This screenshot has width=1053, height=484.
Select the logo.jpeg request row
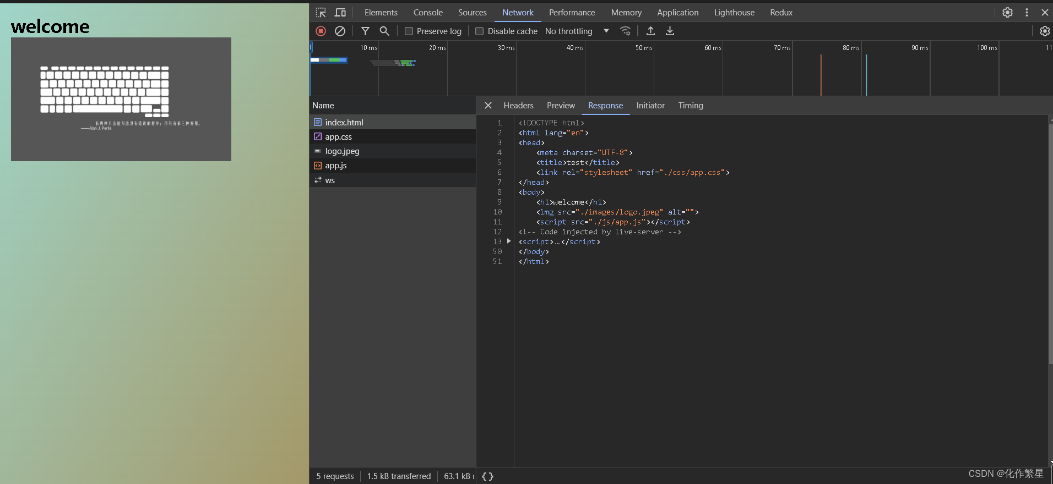click(x=393, y=151)
